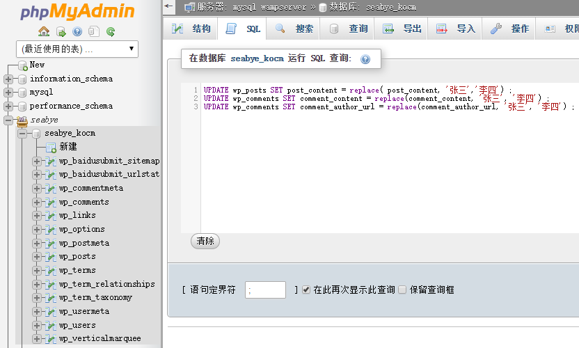579x348 pixels.
Task: Expand the wp_comments table node
Action: point(37,202)
